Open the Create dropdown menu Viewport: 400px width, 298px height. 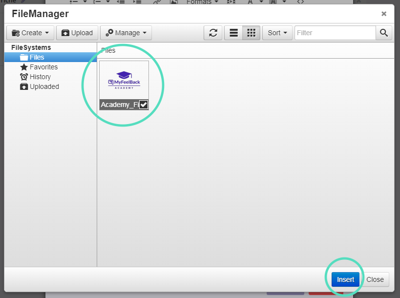point(30,33)
